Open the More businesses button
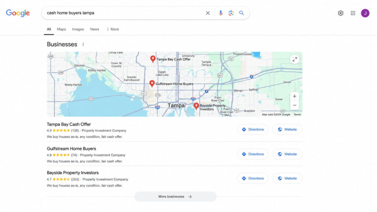 176,197
